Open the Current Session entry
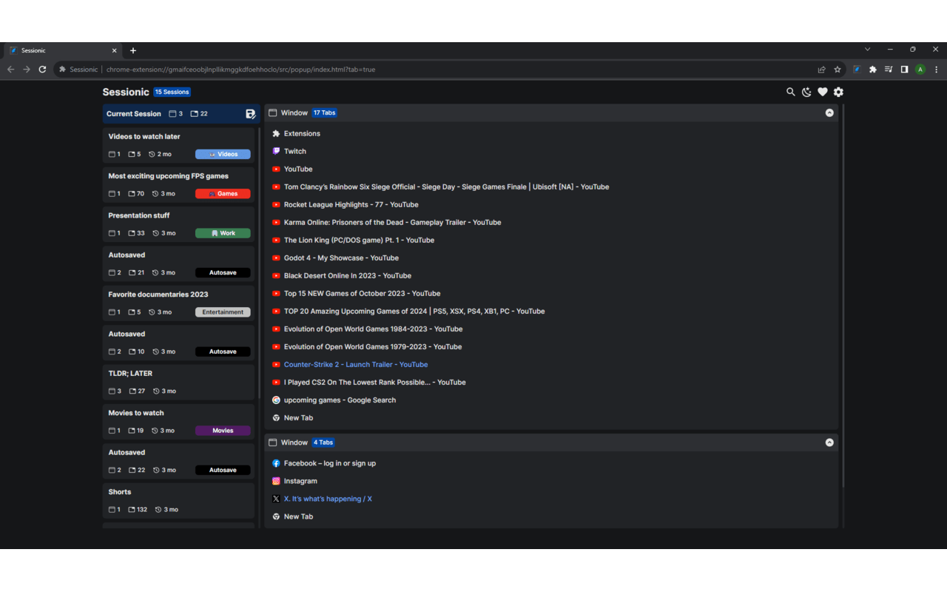The image size is (947, 592). pos(181,114)
